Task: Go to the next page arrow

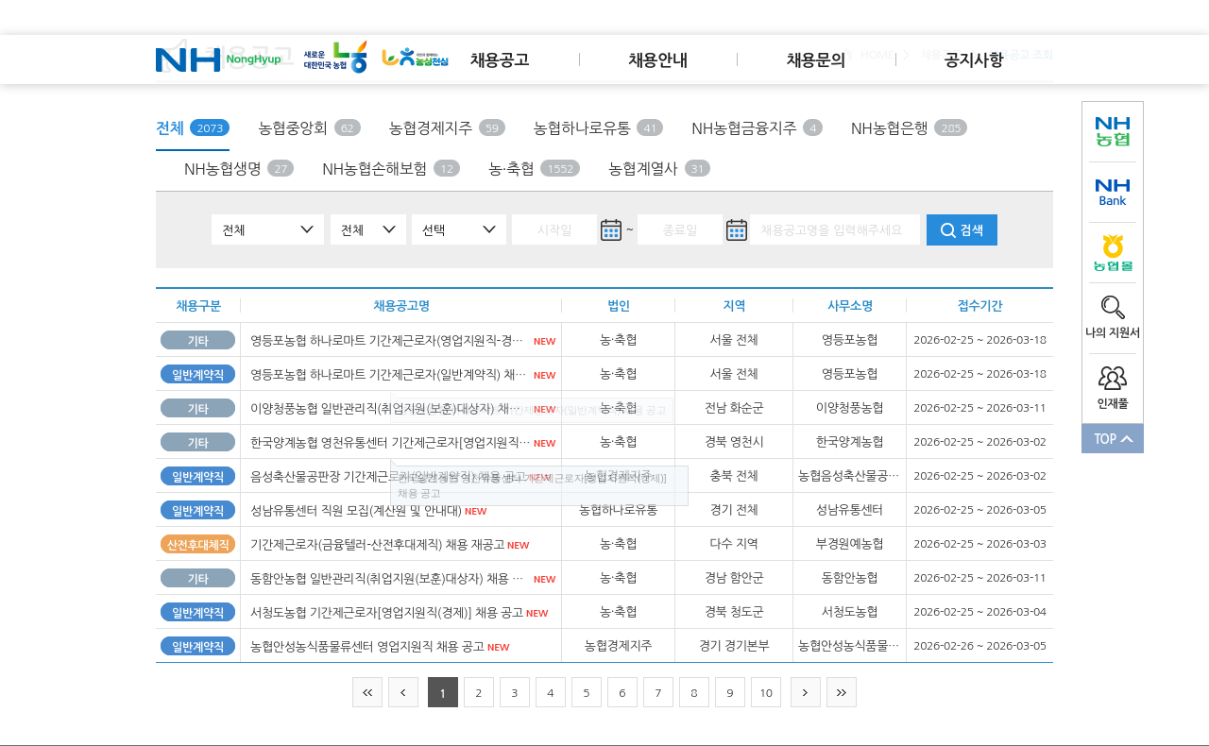Action: tap(806, 692)
